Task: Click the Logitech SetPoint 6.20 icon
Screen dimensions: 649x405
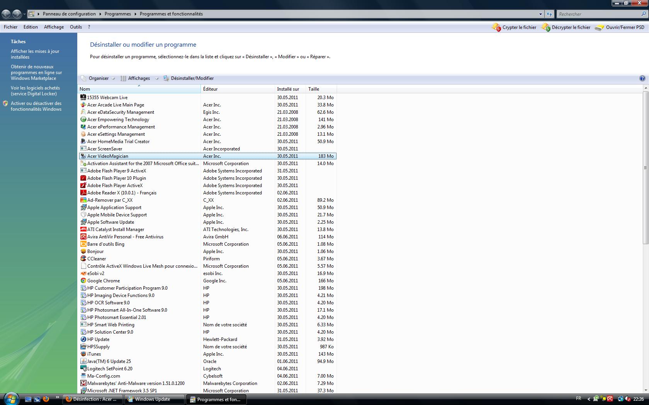Action: (83, 369)
